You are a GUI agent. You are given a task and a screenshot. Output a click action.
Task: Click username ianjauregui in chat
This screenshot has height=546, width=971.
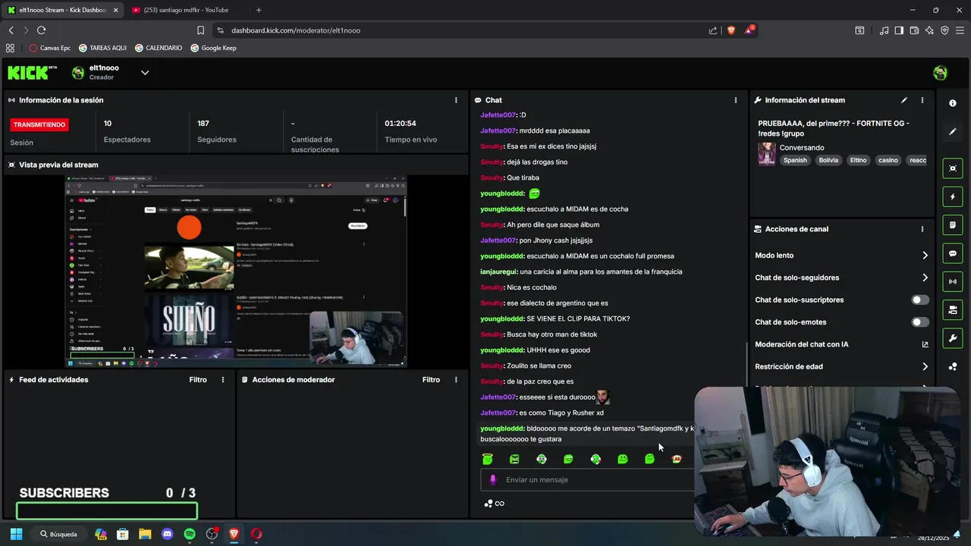[x=499, y=271]
